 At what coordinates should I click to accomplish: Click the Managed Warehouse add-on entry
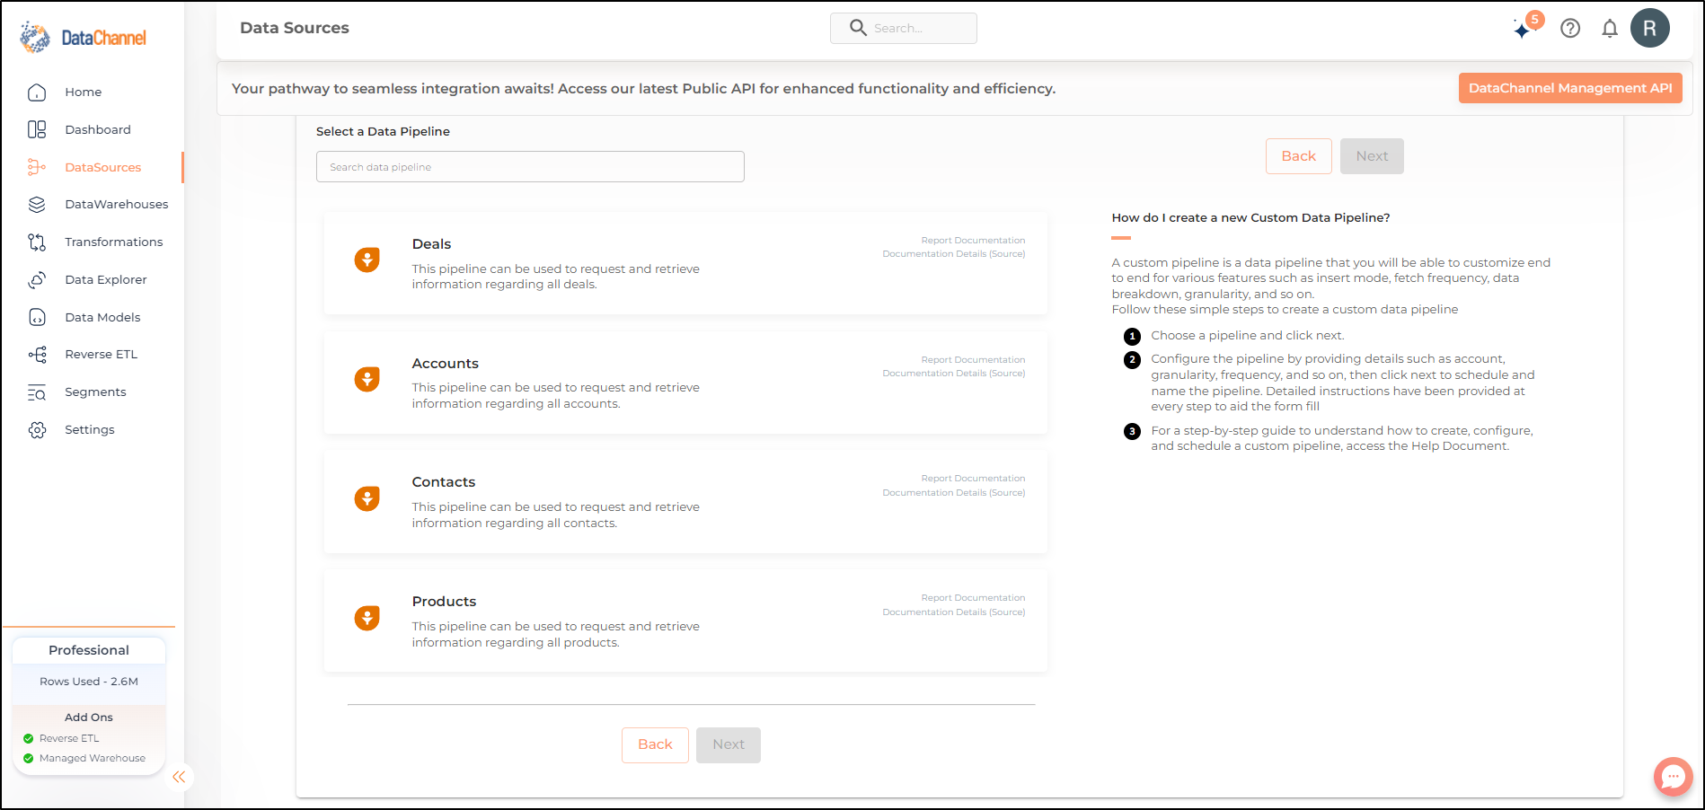click(x=84, y=758)
